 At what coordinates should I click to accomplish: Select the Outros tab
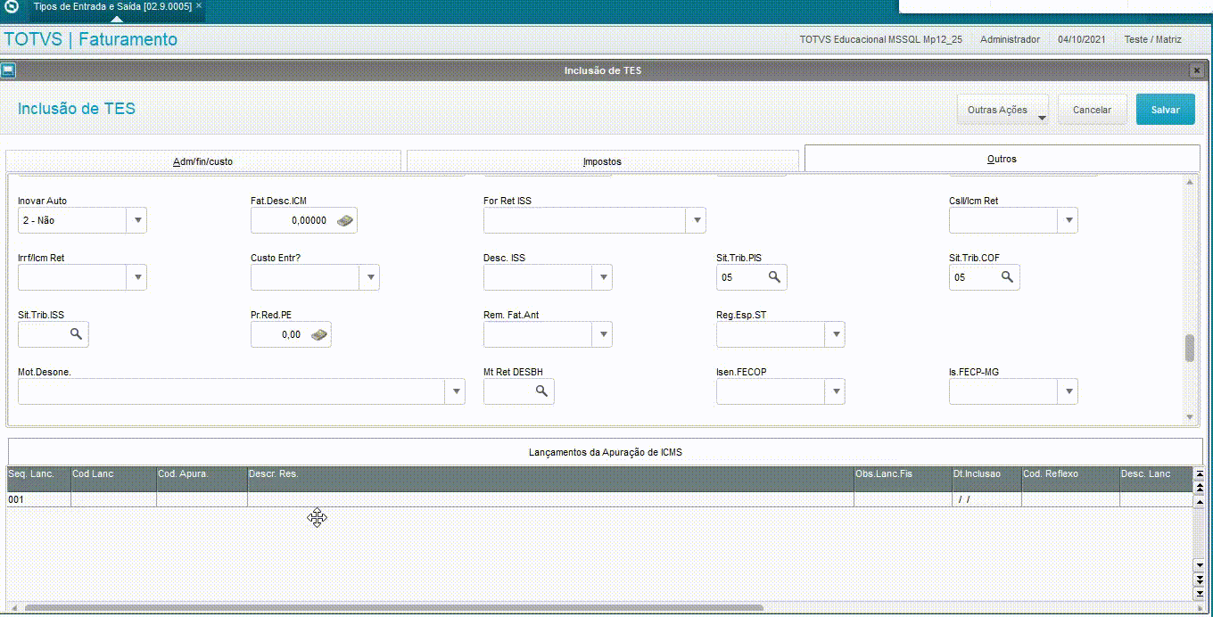[1002, 158]
